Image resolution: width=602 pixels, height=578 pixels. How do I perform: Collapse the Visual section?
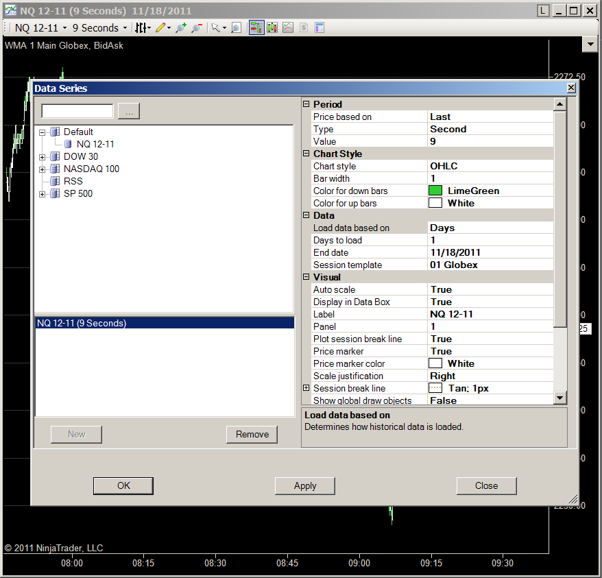point(306,277)
